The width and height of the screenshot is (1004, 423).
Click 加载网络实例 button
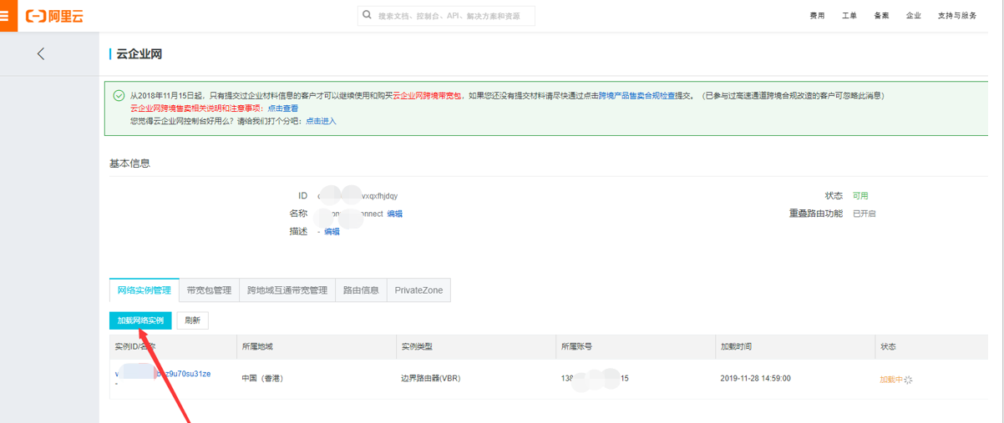[140, 320]
